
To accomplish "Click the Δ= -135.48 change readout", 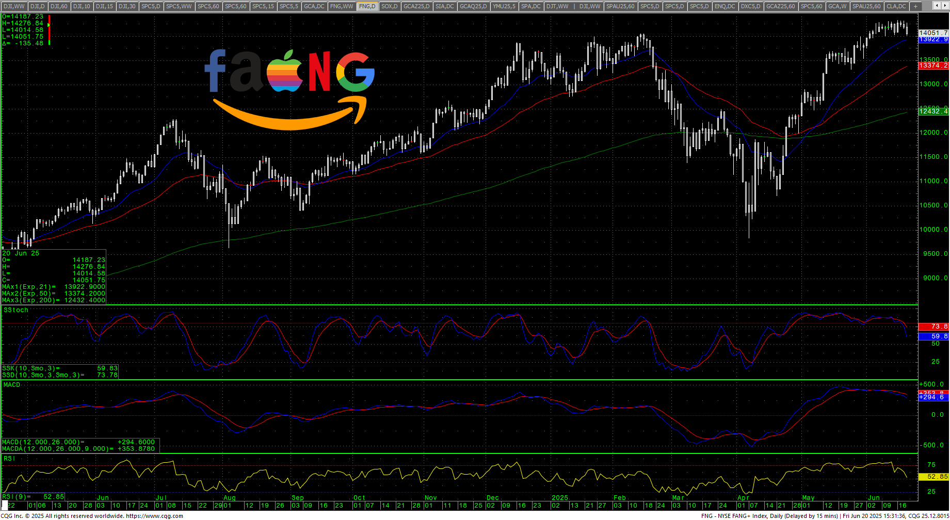I will point(23,43).
